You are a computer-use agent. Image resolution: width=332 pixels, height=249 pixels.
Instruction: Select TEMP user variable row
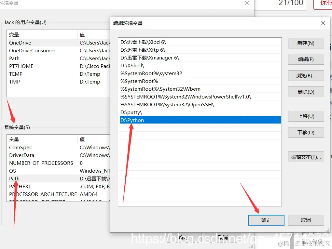[59, 74]
